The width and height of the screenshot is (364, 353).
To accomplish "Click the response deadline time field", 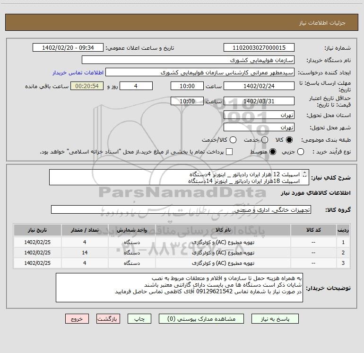I will pyautogui.click(x=187, y=86).
